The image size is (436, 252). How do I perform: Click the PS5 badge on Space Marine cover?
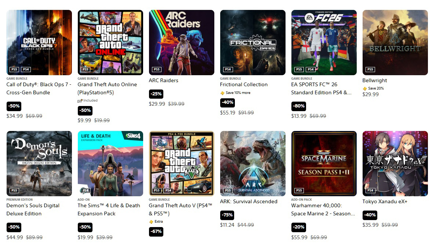click(299, 191)
